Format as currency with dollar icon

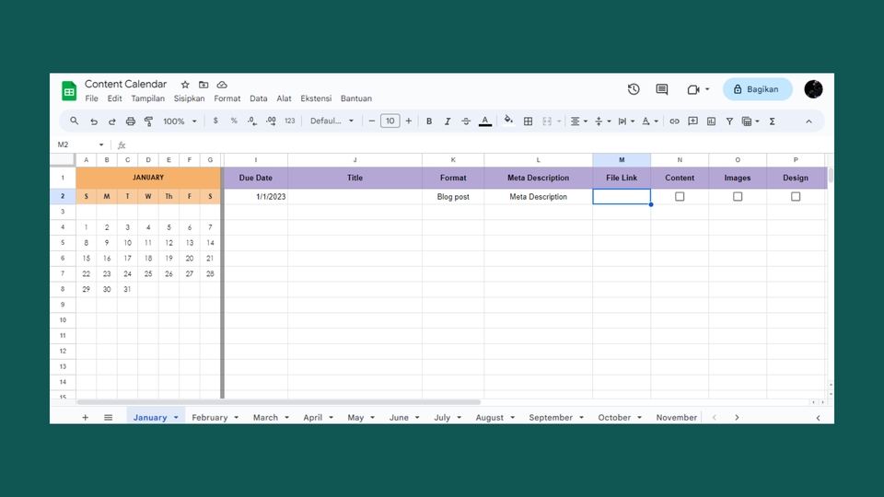pyautogui.click(x=215, y=121)
